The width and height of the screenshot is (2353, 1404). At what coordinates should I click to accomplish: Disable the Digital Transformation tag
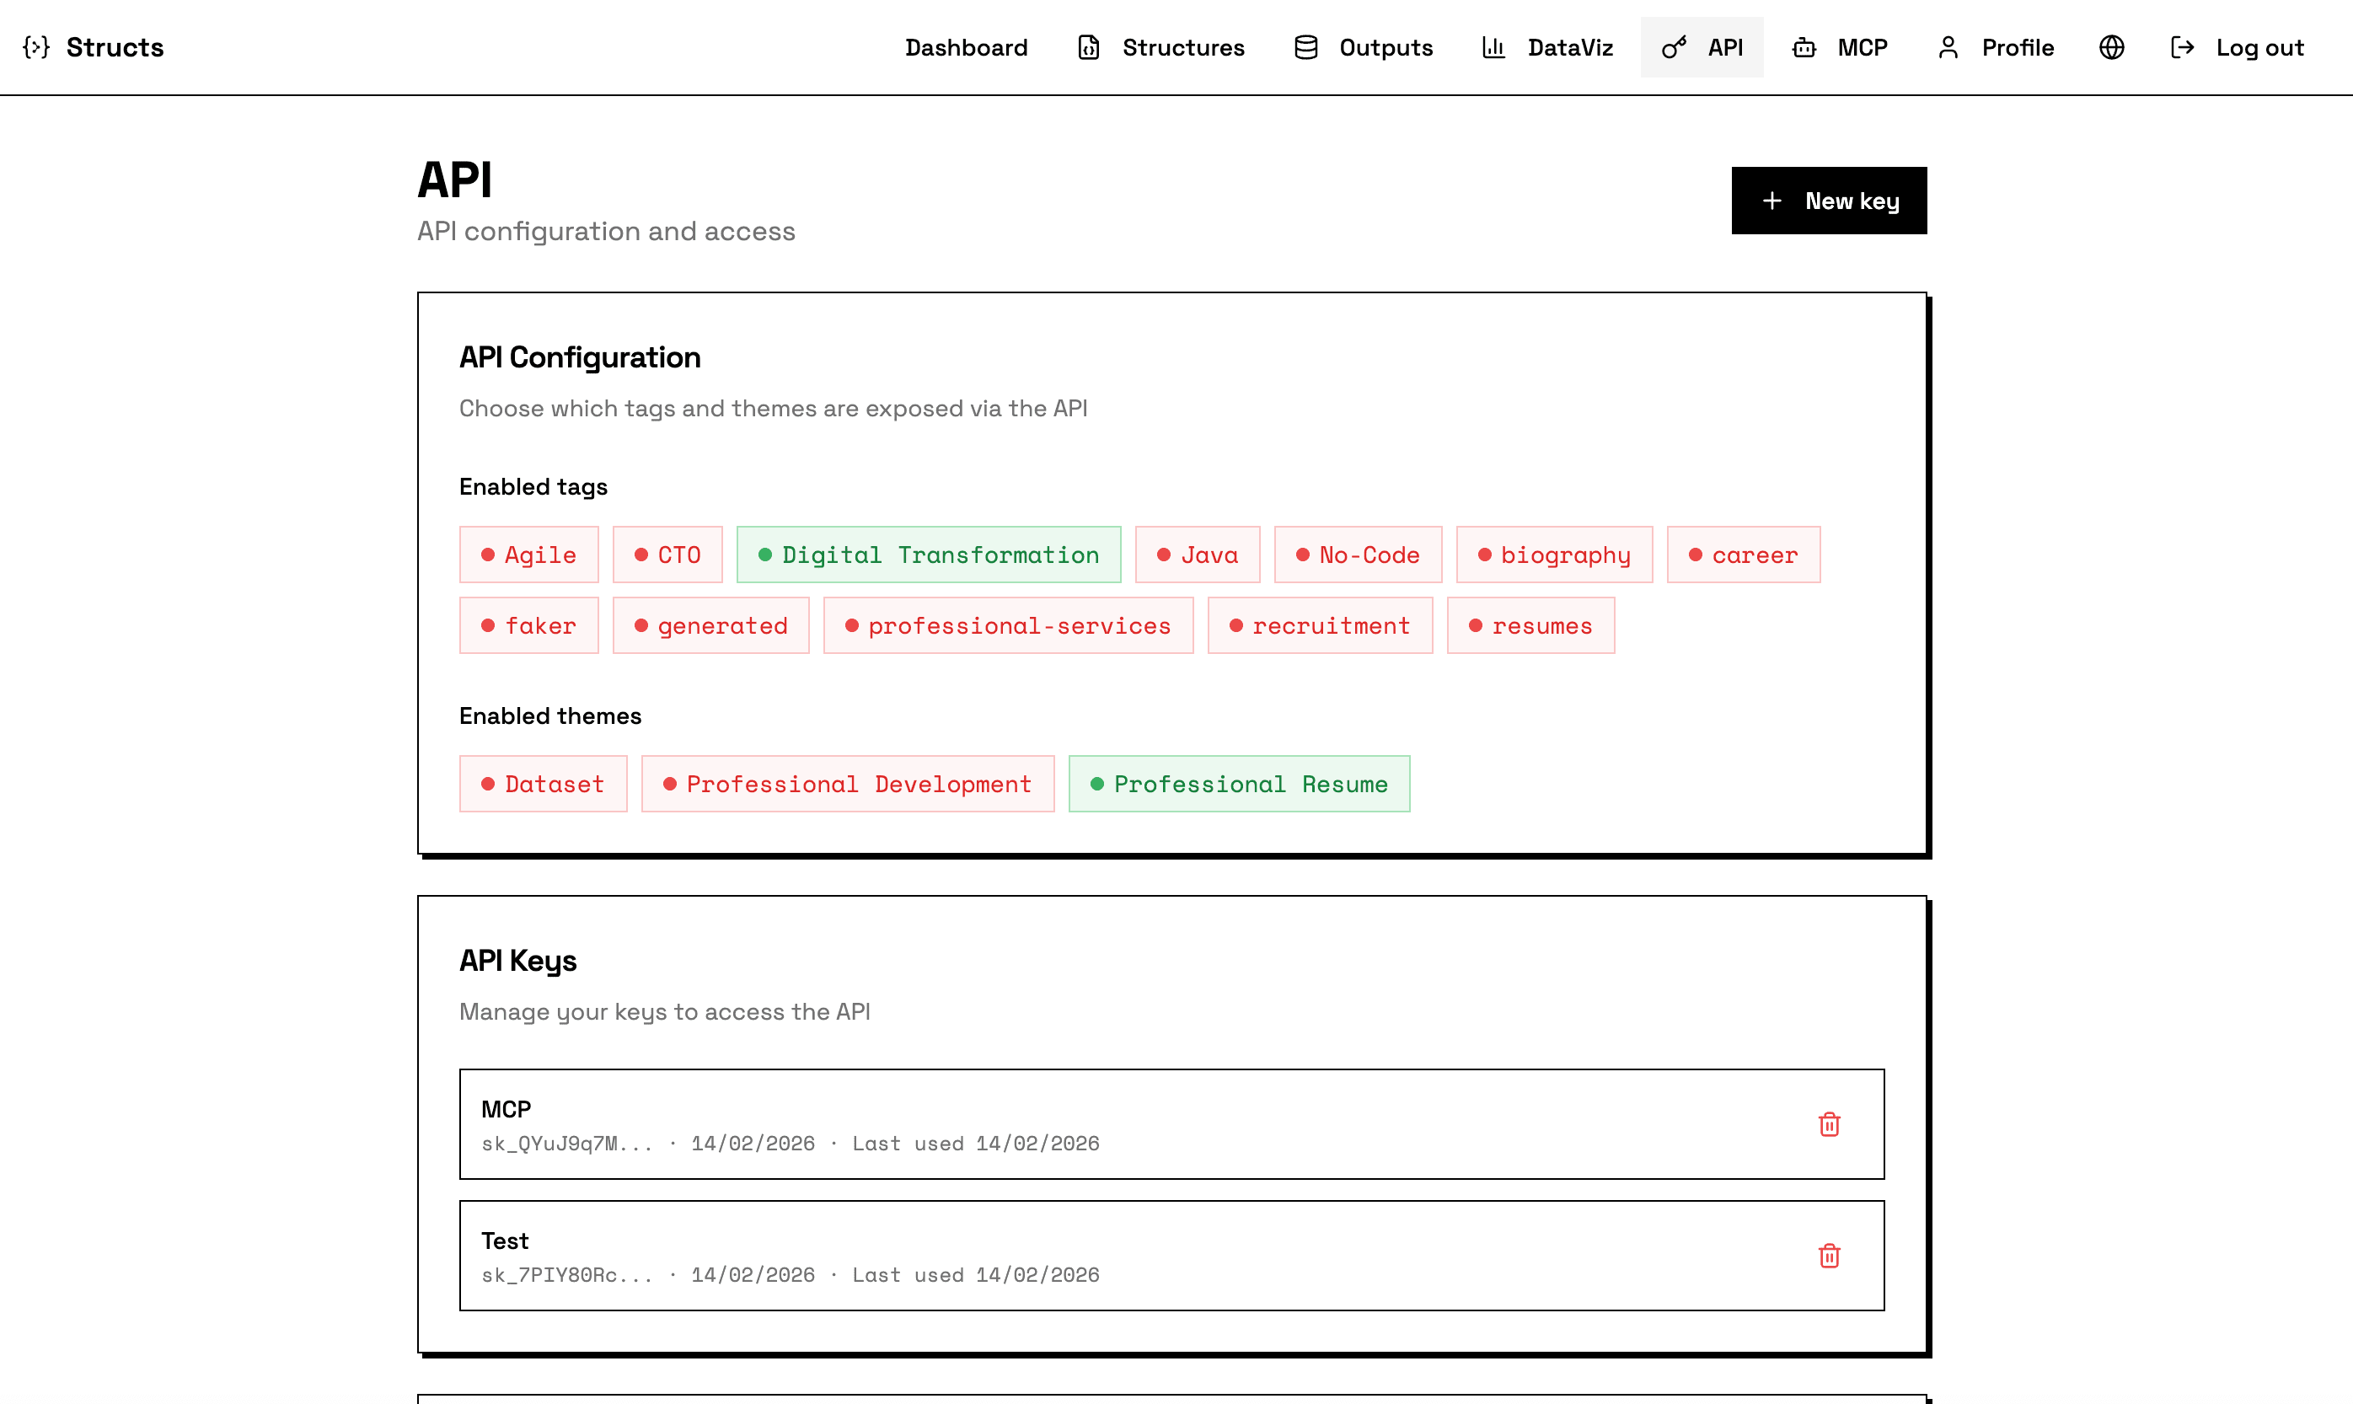(x=928, y=555)
